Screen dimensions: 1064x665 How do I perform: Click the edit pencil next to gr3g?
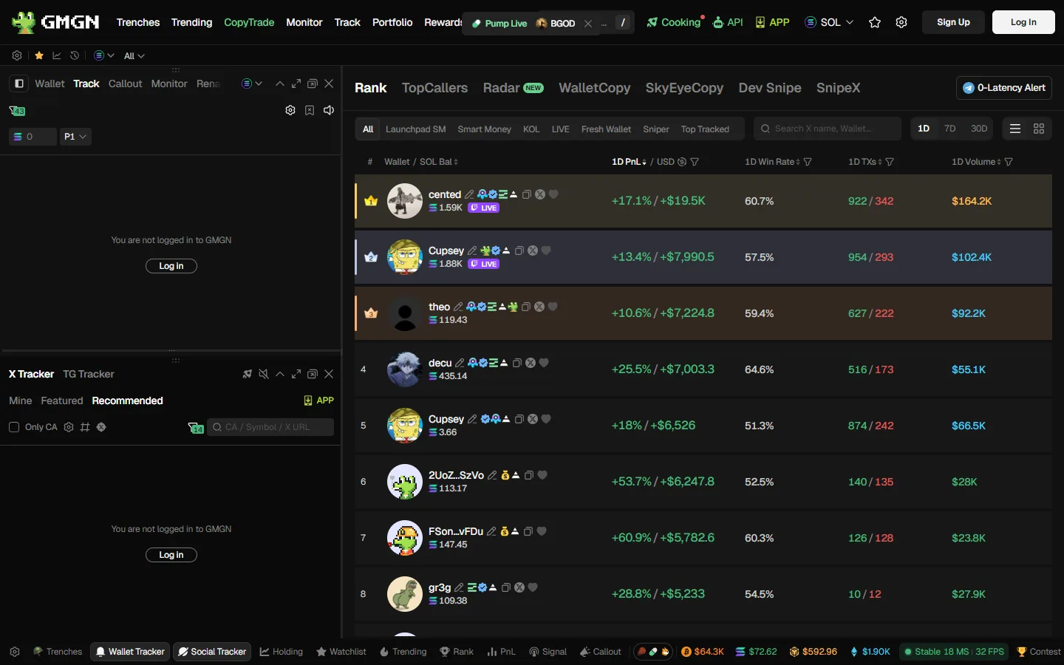click(x=459, y=587)
